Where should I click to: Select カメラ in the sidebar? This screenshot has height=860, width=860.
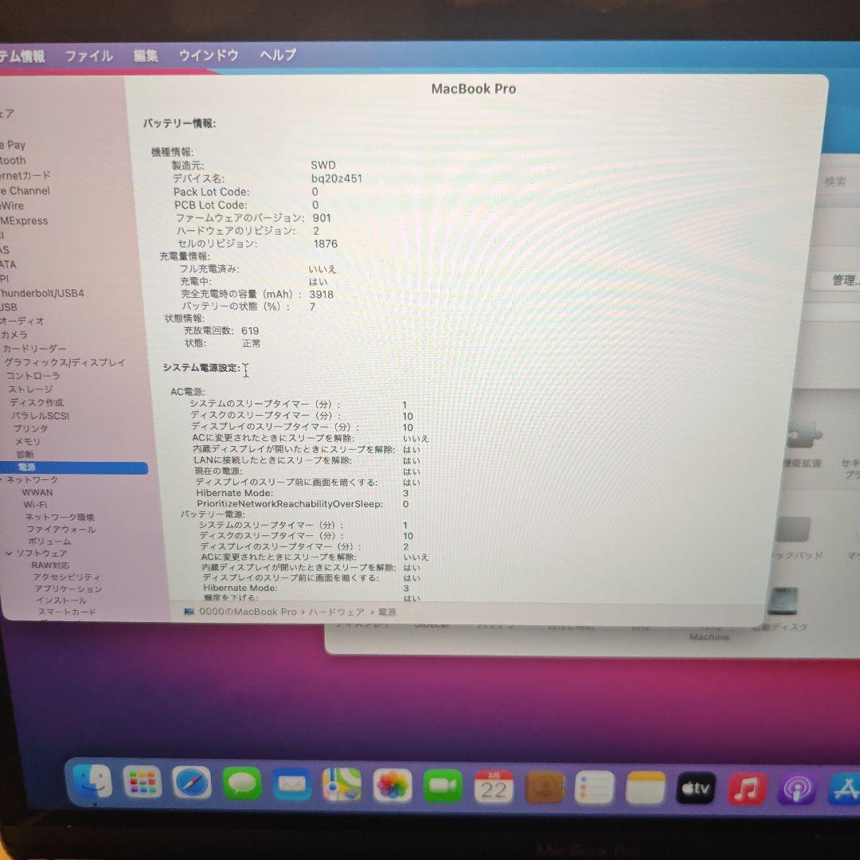14,334
